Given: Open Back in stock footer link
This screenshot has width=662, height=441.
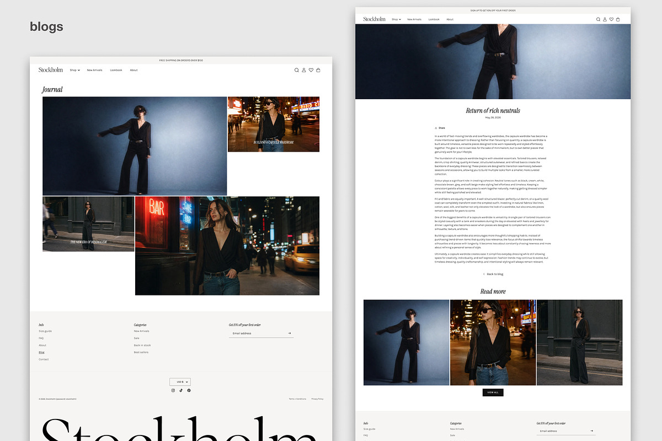Looking at the screenshot, I should pyautogui.click(x=142, y=345).
